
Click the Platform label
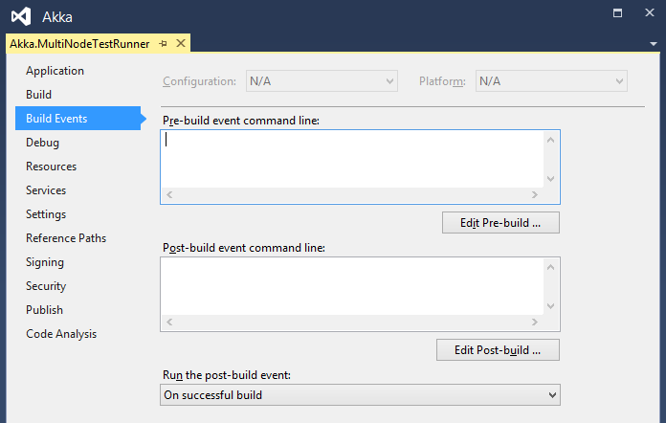pyautogui.click(x=442, y=81)
